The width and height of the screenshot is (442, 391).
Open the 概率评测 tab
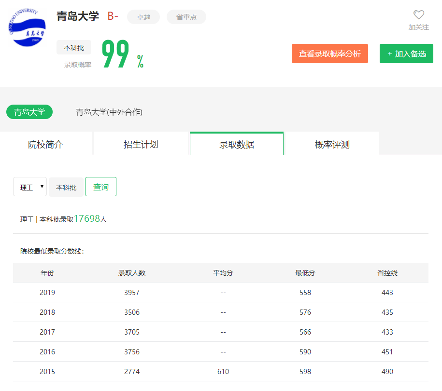pyautogui.click(x=332, y=144)
